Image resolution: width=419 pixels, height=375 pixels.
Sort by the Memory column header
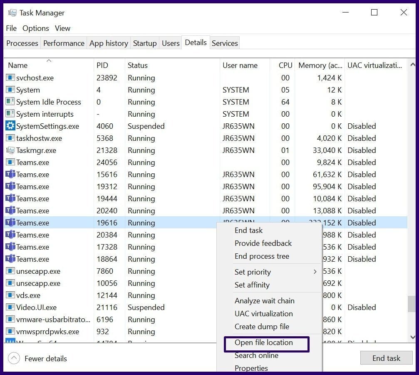point(320,65)
